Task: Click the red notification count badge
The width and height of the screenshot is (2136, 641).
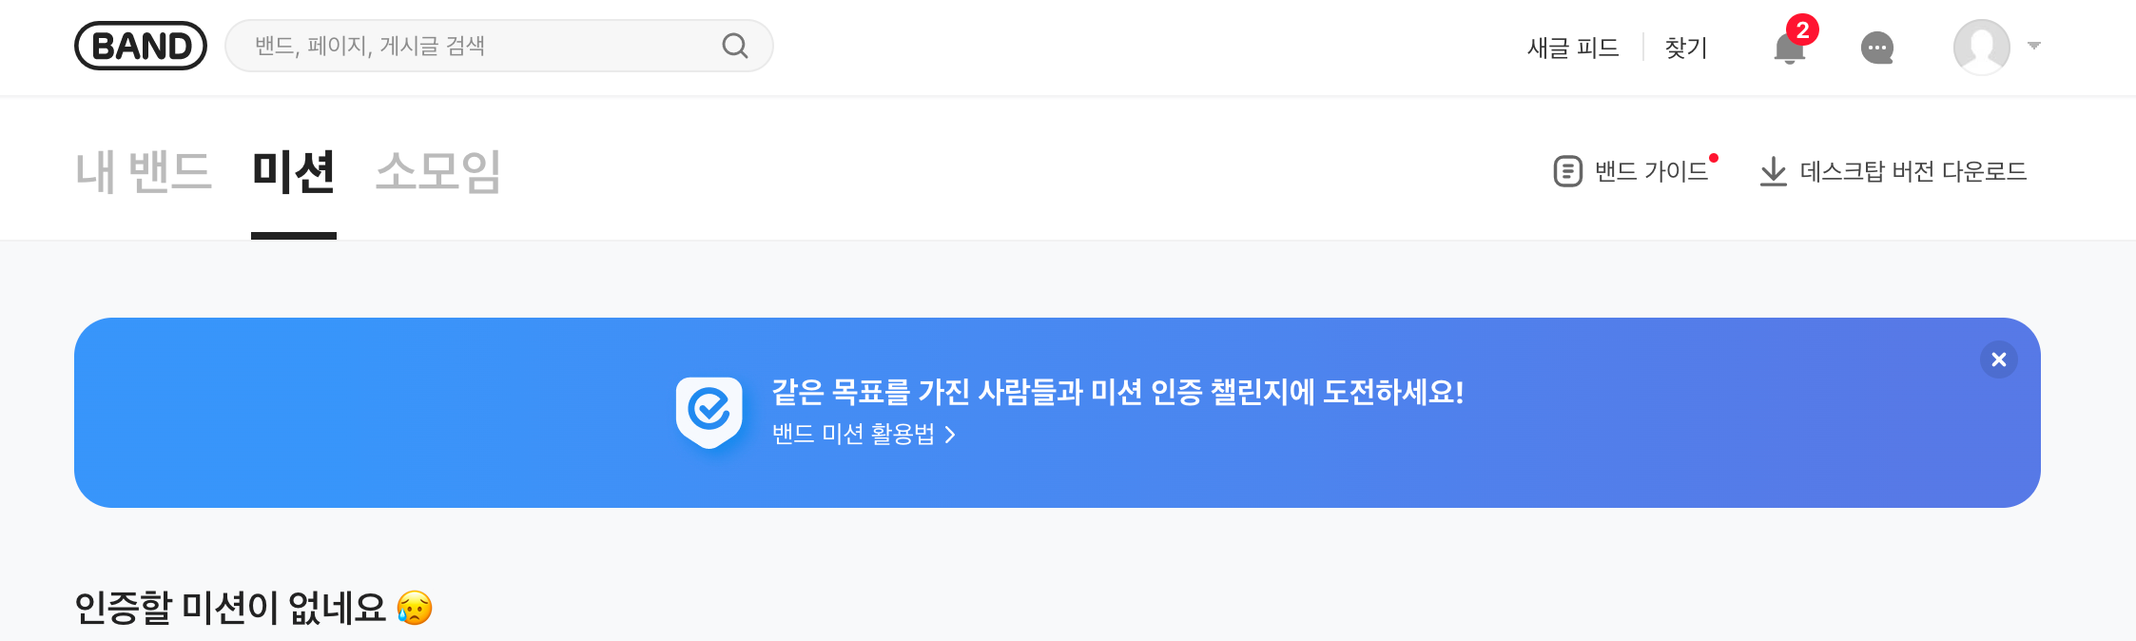Action: [x=1802, y=29]
